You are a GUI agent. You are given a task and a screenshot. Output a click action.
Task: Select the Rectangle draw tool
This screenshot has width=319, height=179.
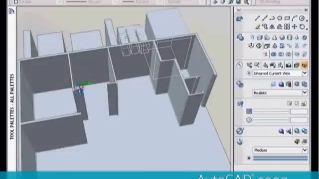tap(287, 18)
